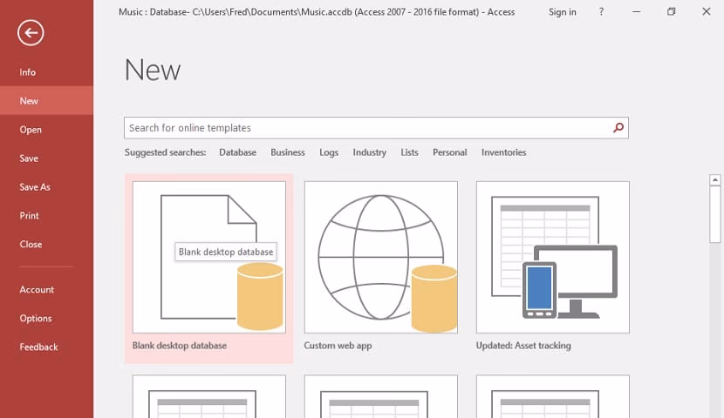Search suggested category Logs
724x418 pixels.
329,152
